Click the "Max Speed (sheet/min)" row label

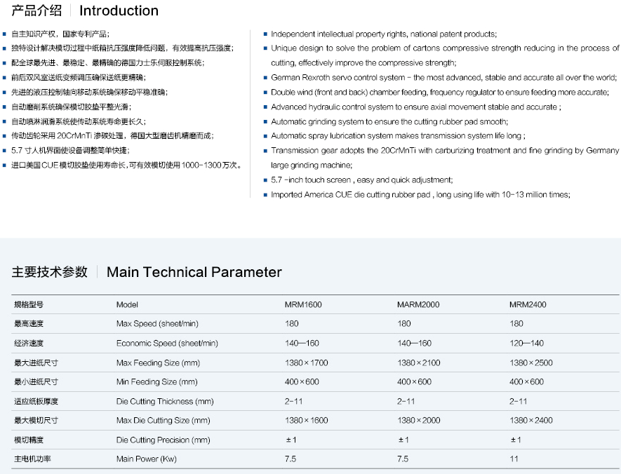157,324
